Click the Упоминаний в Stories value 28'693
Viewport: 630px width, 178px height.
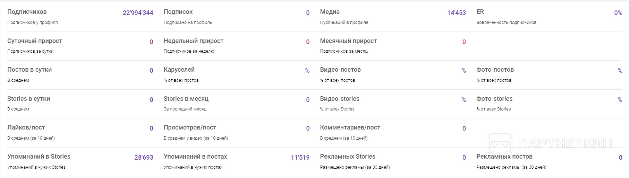click(144, 158)
